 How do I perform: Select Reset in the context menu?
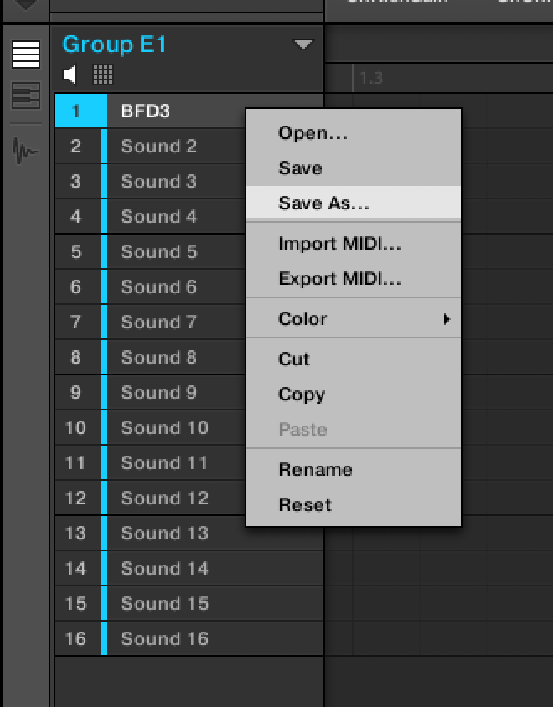(x=305, y=505)
